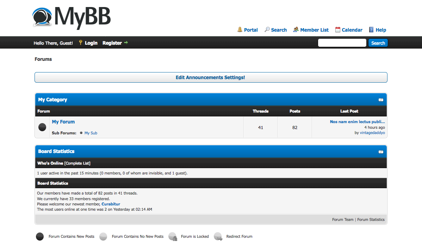
Task: Click the Posts column header
Action: 295,111
